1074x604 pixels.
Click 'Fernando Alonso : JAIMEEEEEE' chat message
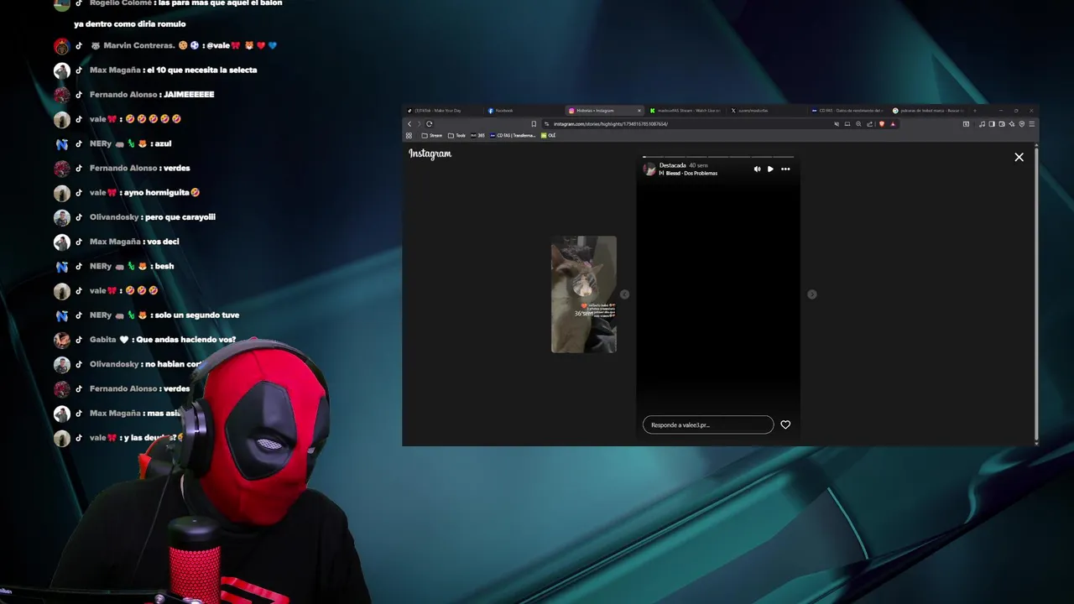click(152, 95)
